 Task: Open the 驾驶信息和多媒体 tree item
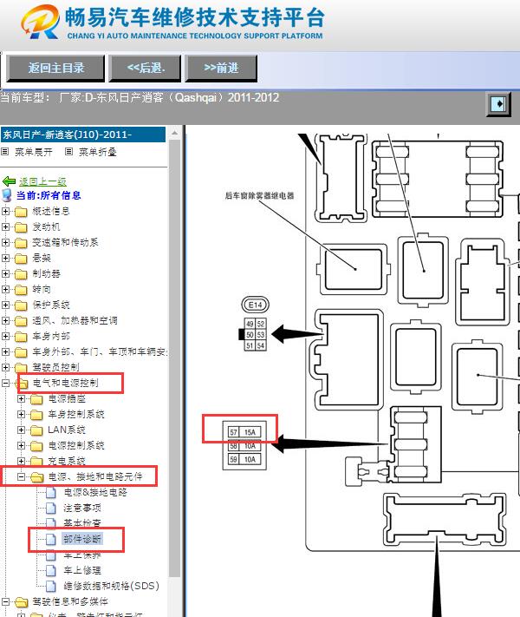70,601
